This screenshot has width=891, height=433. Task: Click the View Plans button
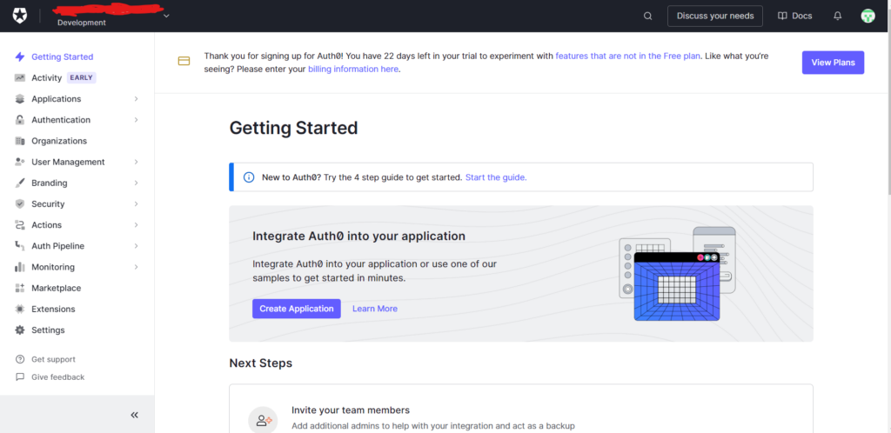(x=833, y=63)
